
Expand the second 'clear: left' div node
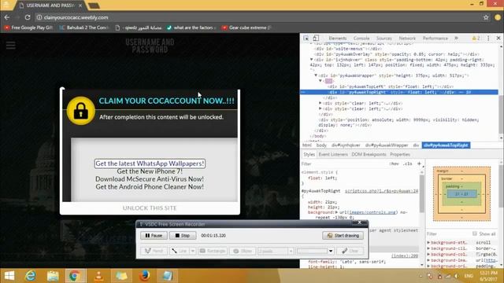pos(321,108)
